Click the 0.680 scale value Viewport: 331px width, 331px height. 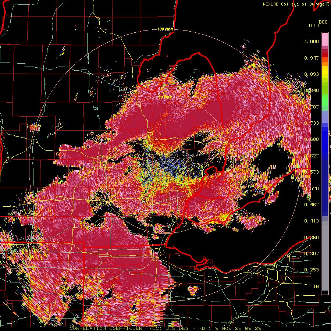(312, 139)
